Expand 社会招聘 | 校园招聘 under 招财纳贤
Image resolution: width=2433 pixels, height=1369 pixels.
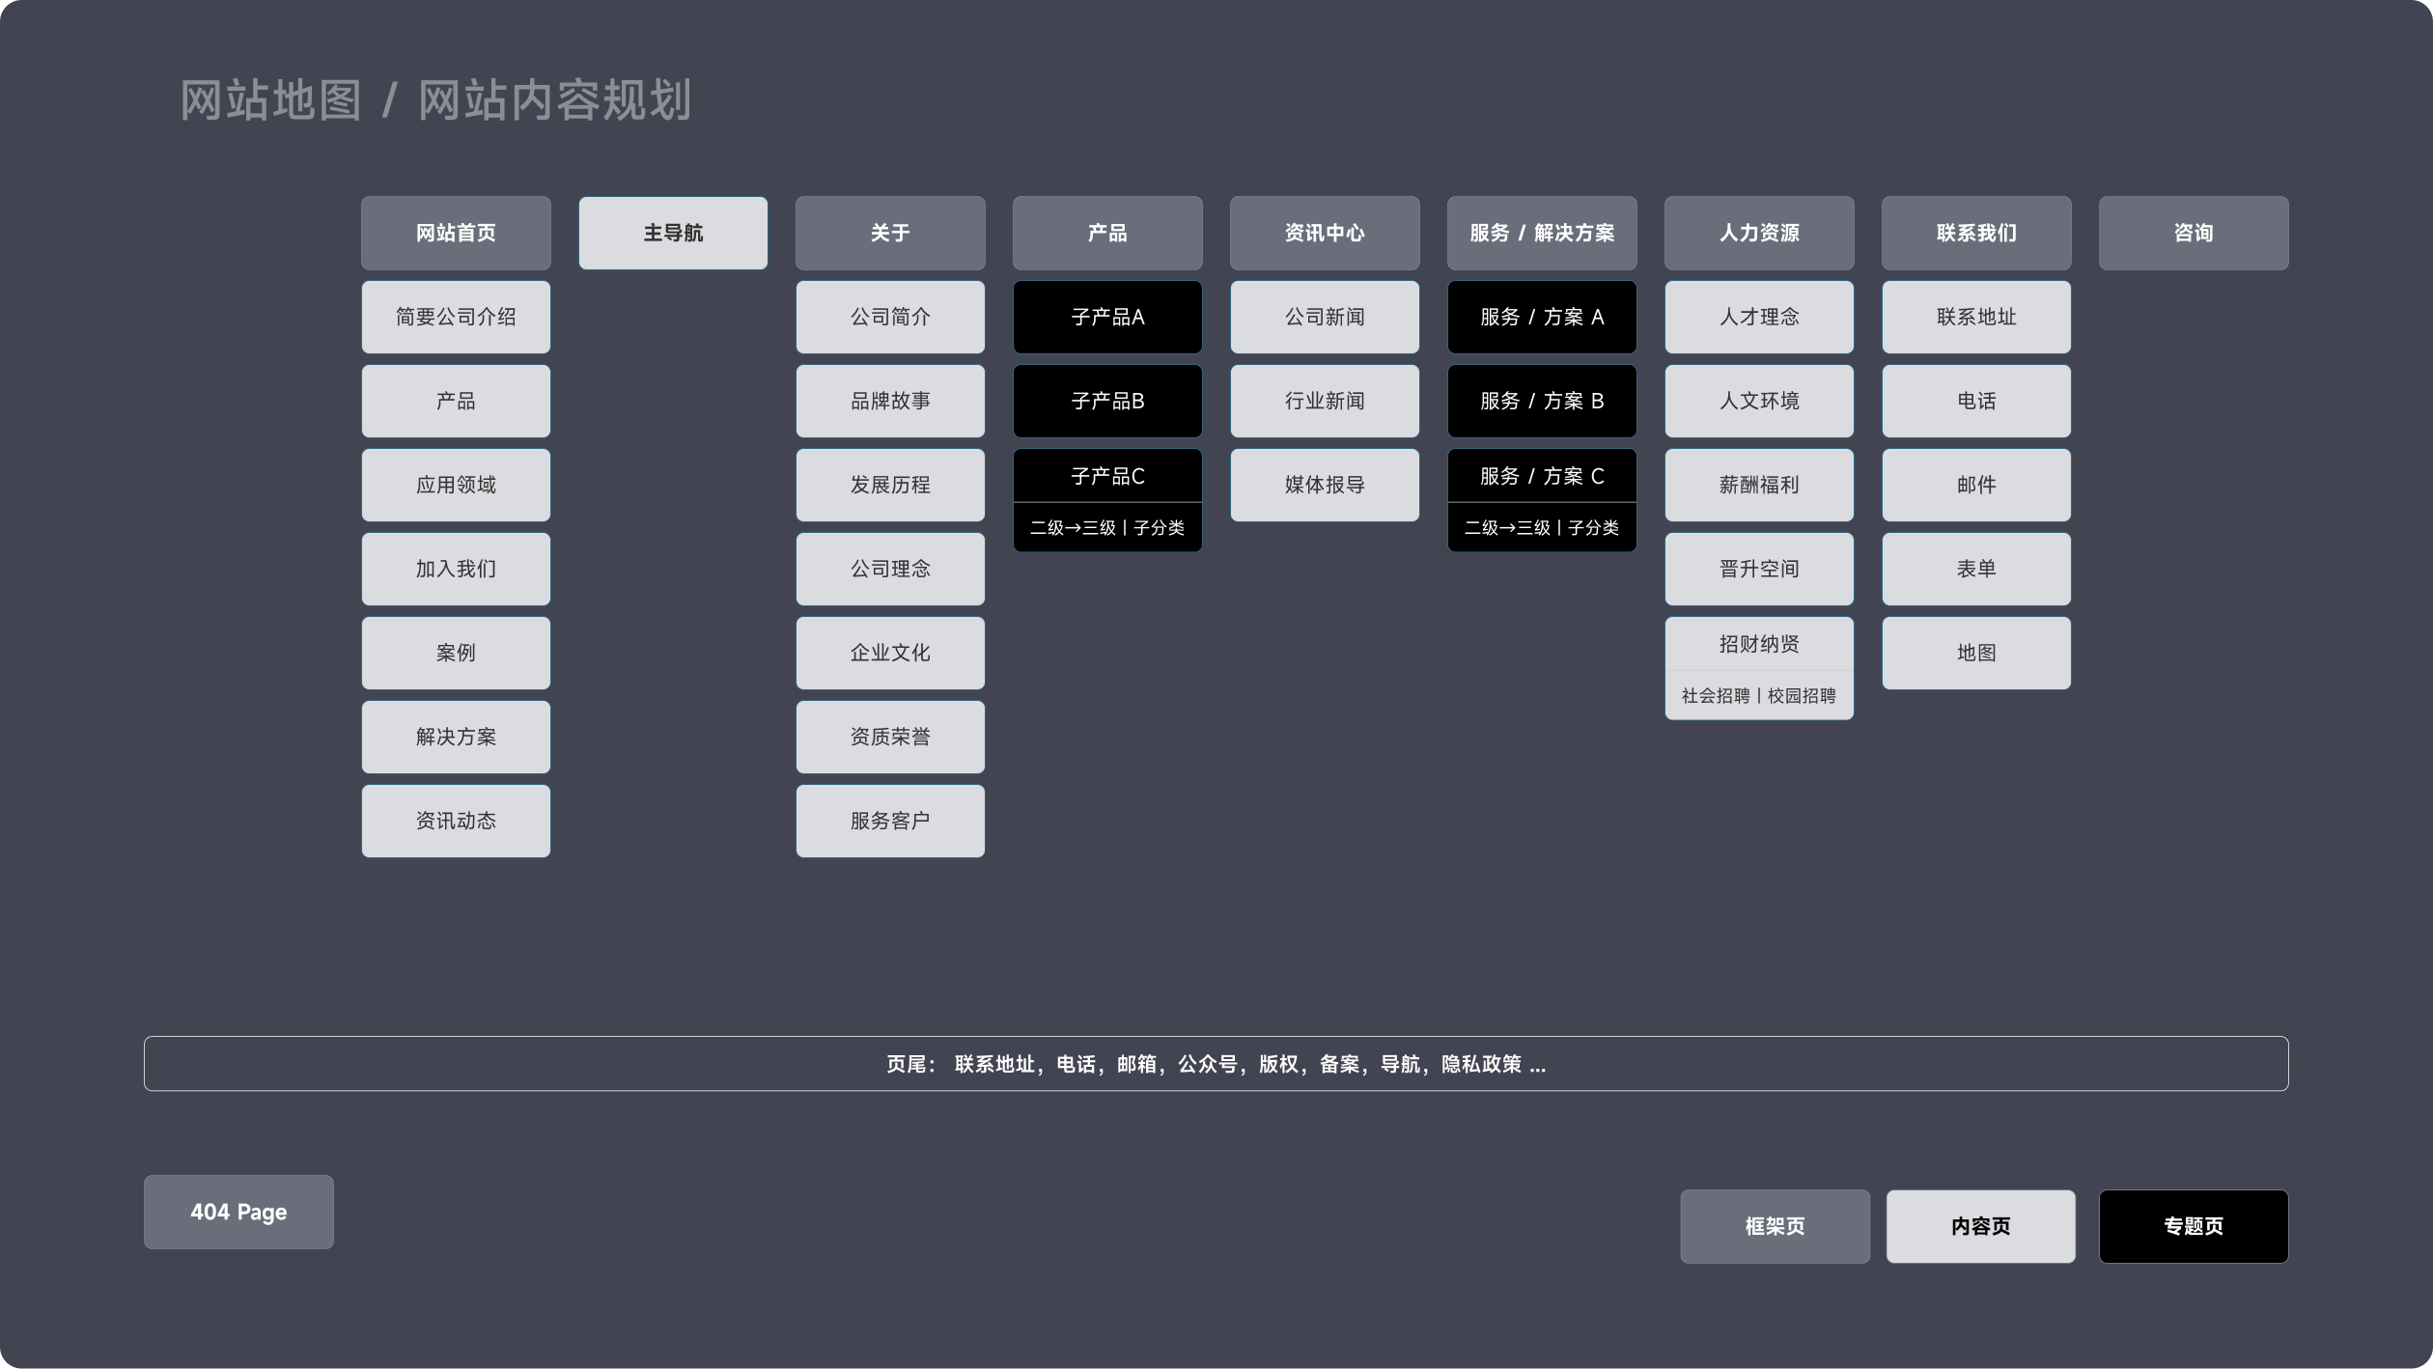tap(1759, 695)
